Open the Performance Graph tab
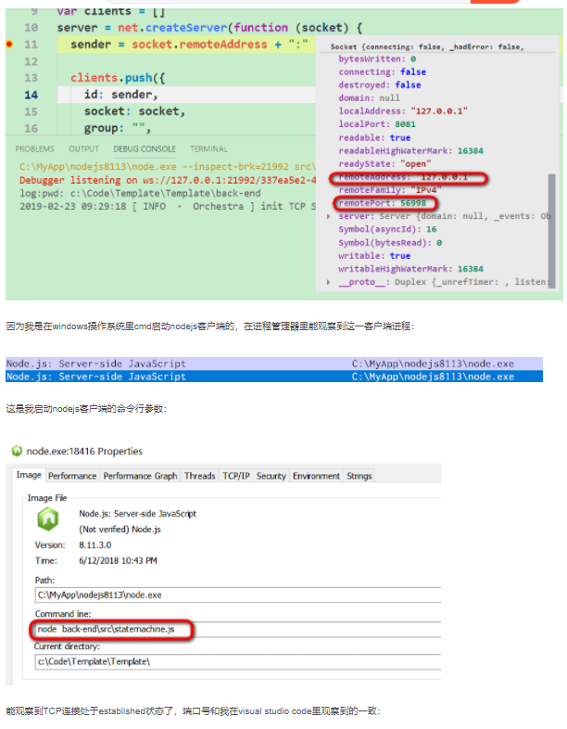Viewport: 567px width, 729px height. pos(140,476)
